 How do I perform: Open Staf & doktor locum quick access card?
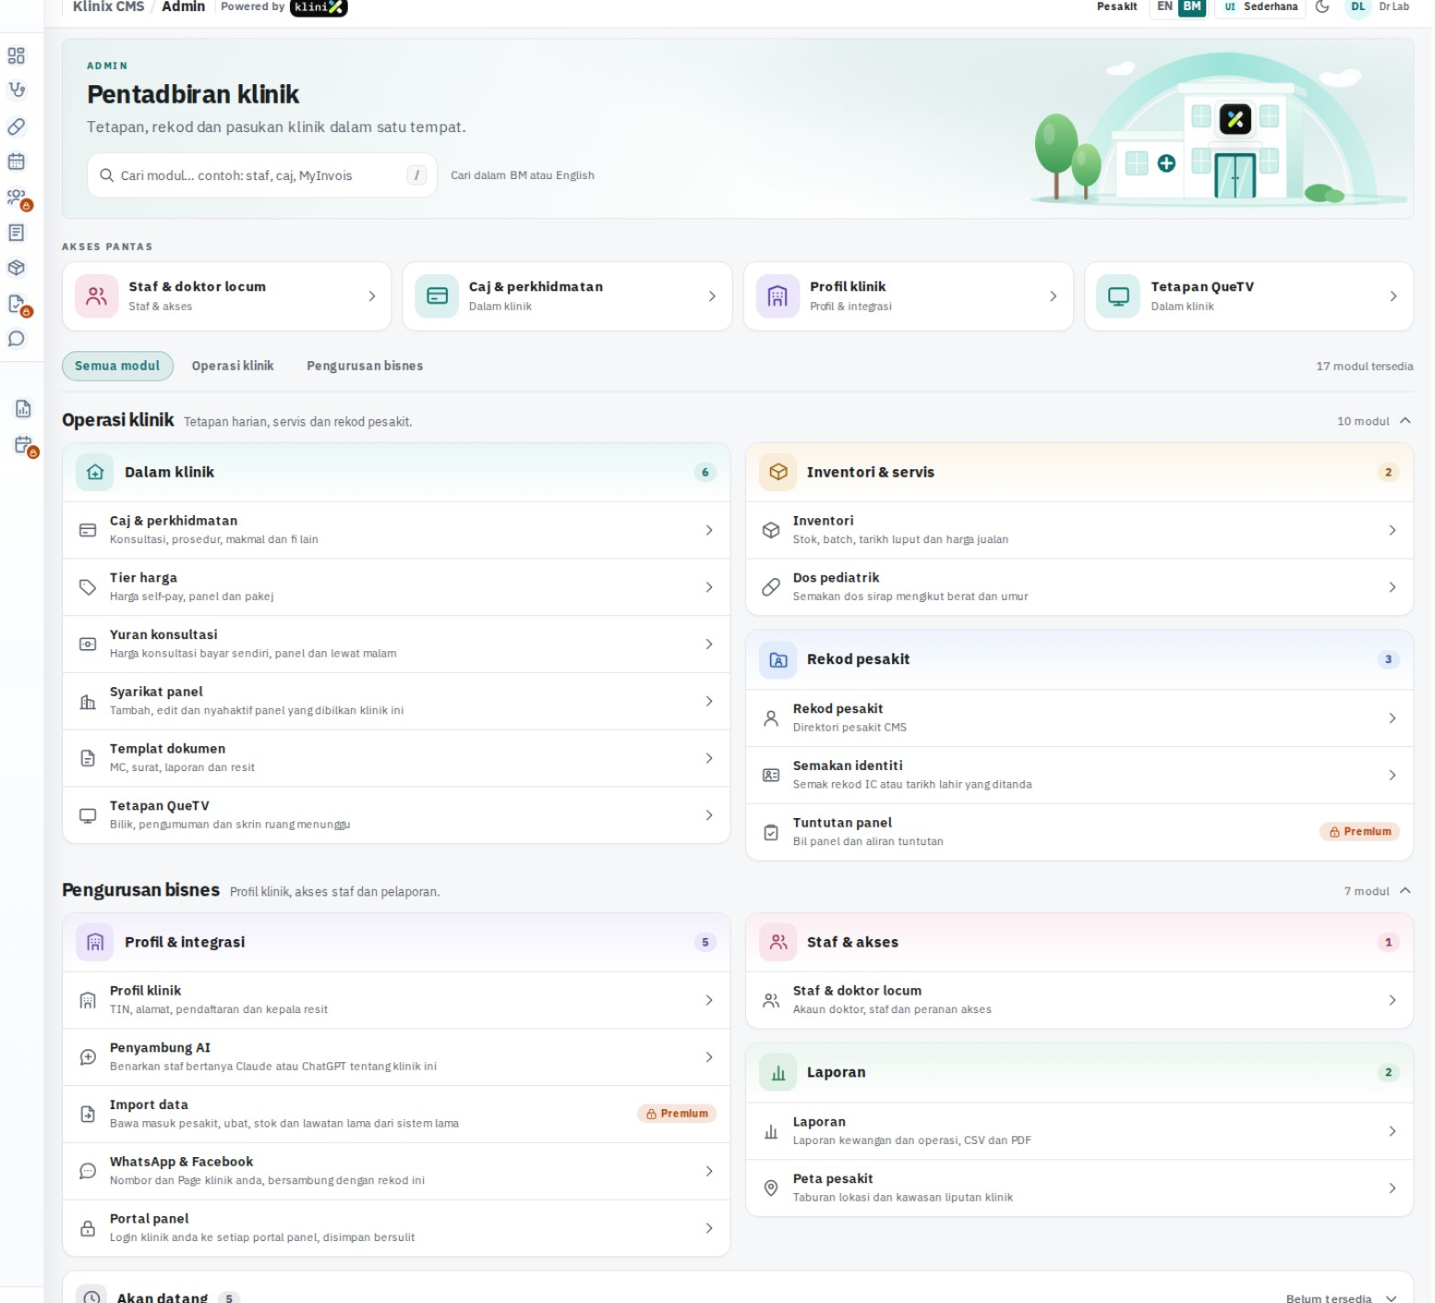coord(226,296)
